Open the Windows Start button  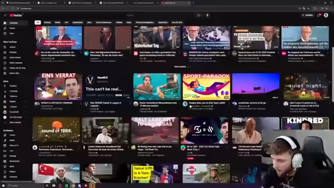pos(3,186)
